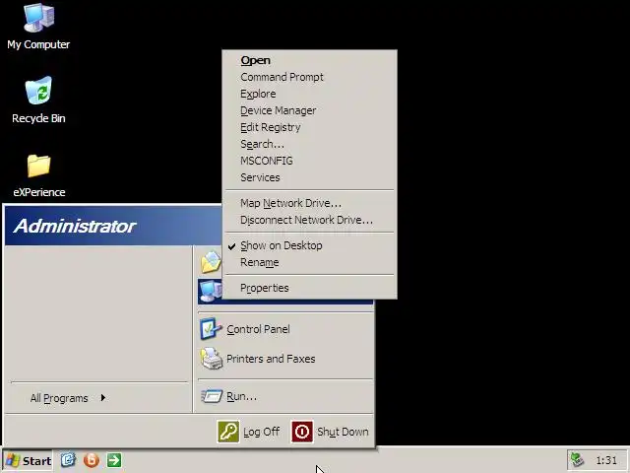The image size is (630, 473).
Task: Click the Recycle Bin label on the desktop
Action: click(x=38, y=118)
